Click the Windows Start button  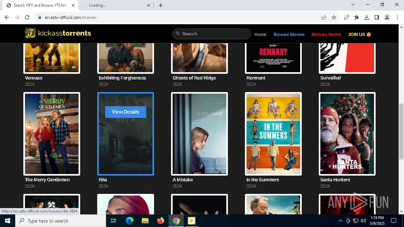point(8,221)
